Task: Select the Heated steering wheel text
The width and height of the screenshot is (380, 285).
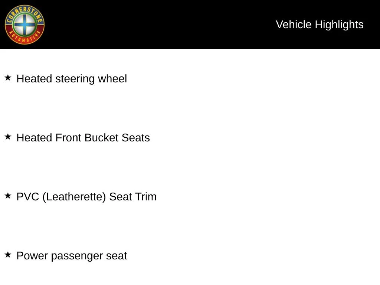Action: [72, 79]
